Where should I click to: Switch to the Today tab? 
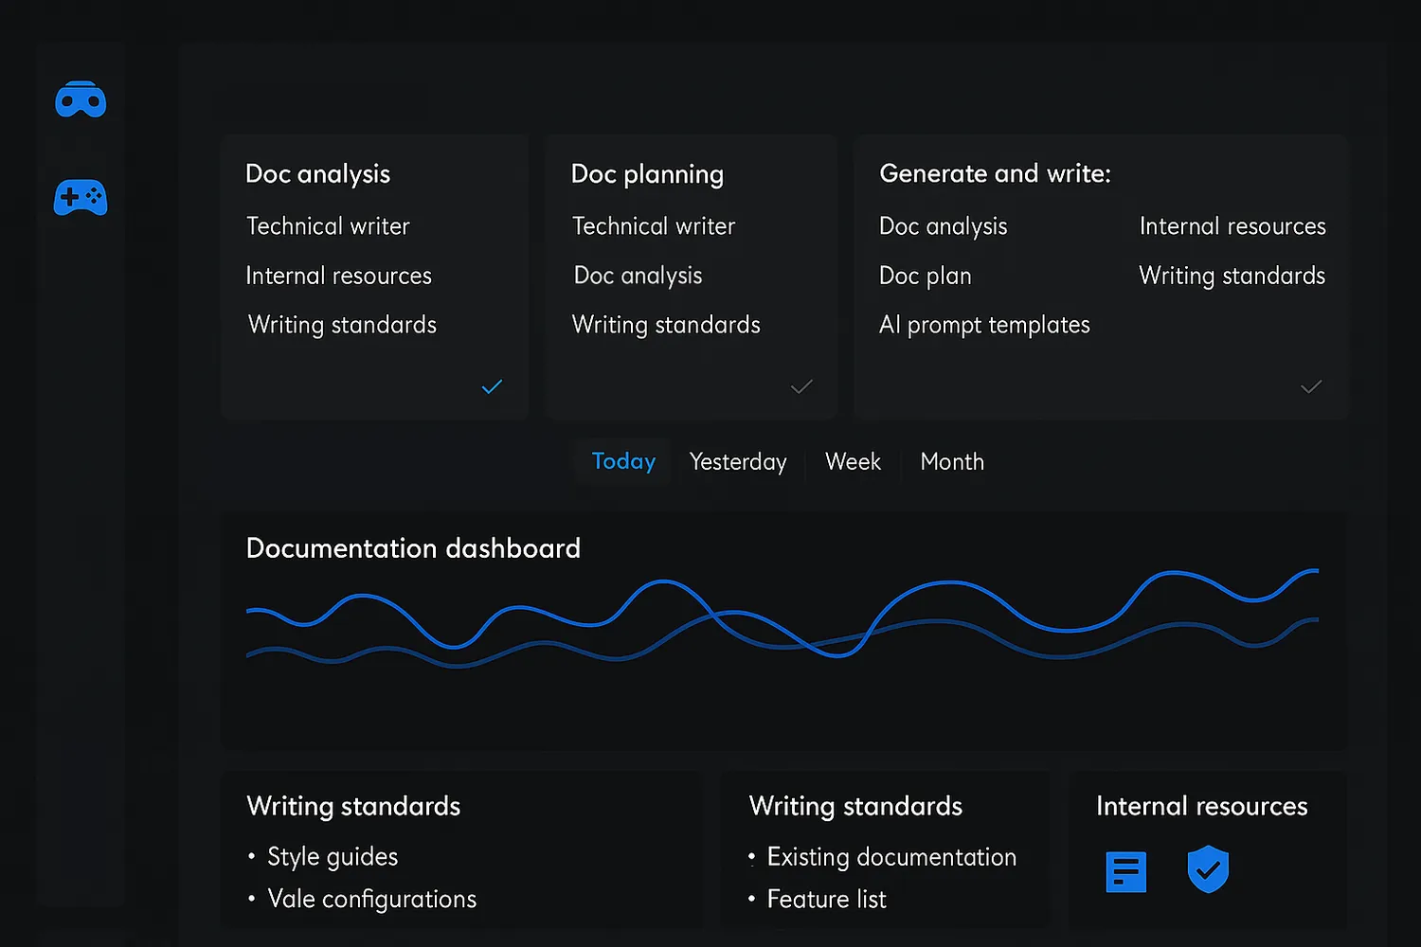pyautogui.click(x=623, y=461)
